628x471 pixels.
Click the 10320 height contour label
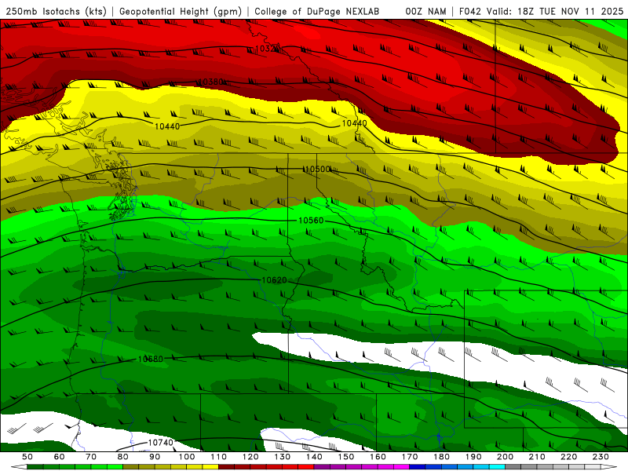click(267, 49)
